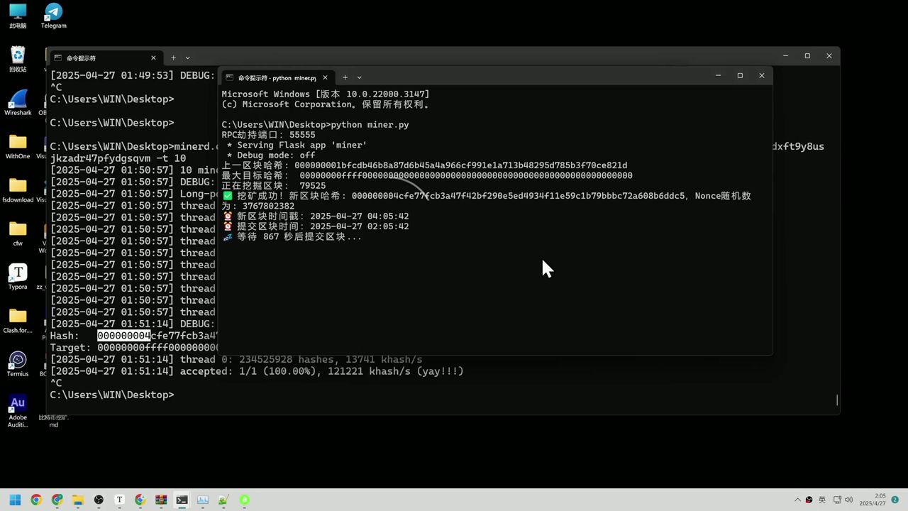Expand the hidden system tray icons chevron

(797, 500)
